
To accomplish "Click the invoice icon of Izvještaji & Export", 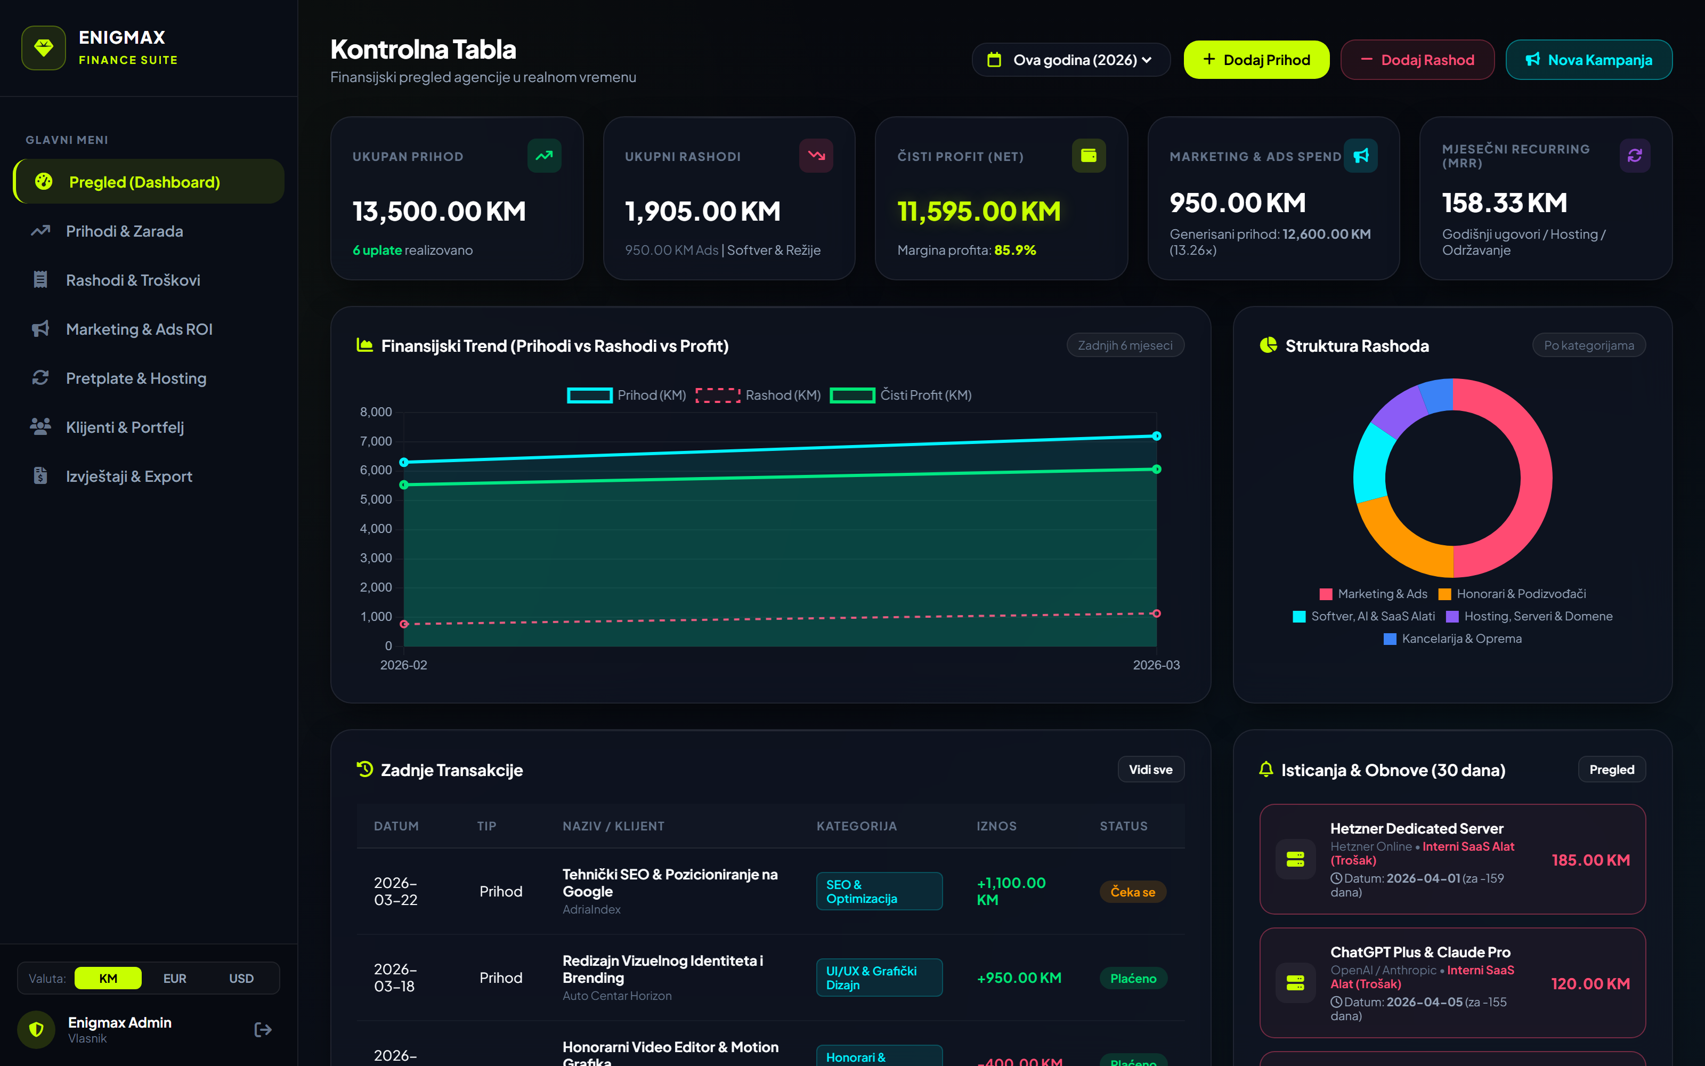I will coord(40,476).
